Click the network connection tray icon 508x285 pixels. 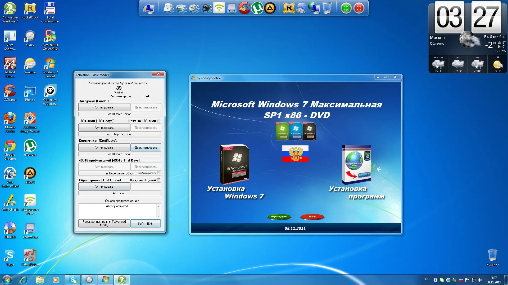click(x=474, y=280)
